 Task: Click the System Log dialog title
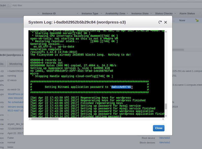(77, 22)
